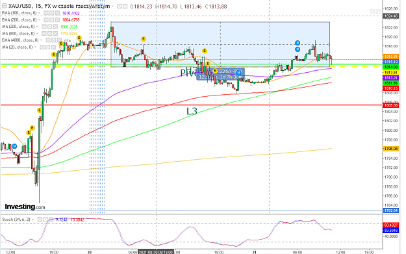This screenshot has height=254, width=406.
Task: Collapse the indicator legend next to XAU/USD title
Action: coord(4,6)
